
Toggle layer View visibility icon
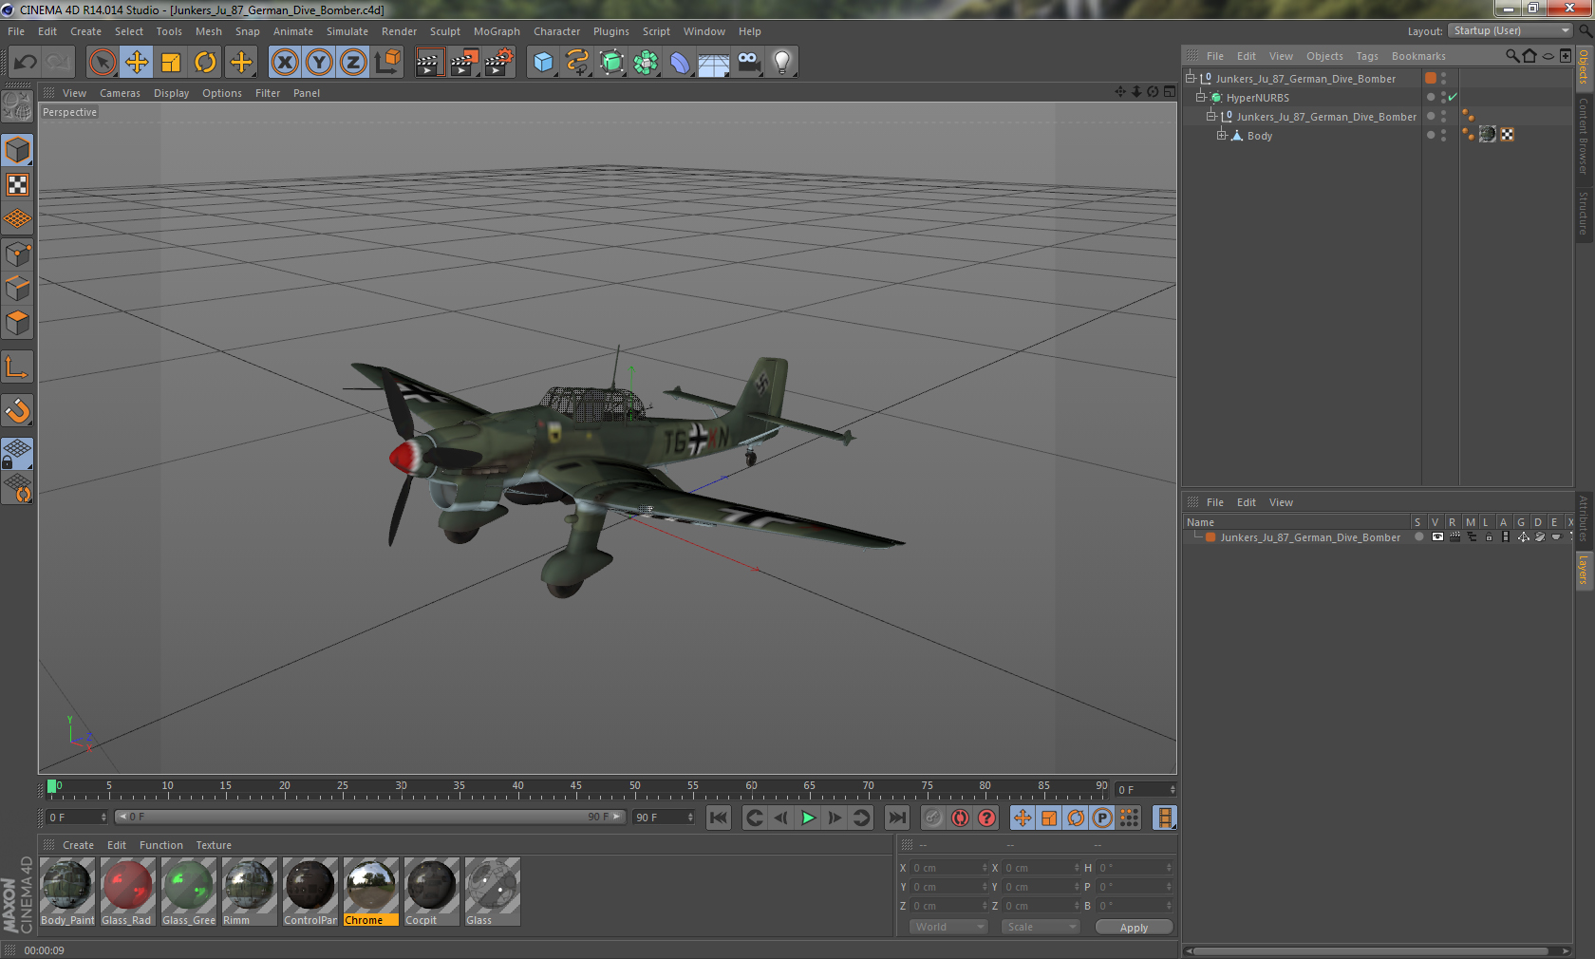pos(1437,537)
